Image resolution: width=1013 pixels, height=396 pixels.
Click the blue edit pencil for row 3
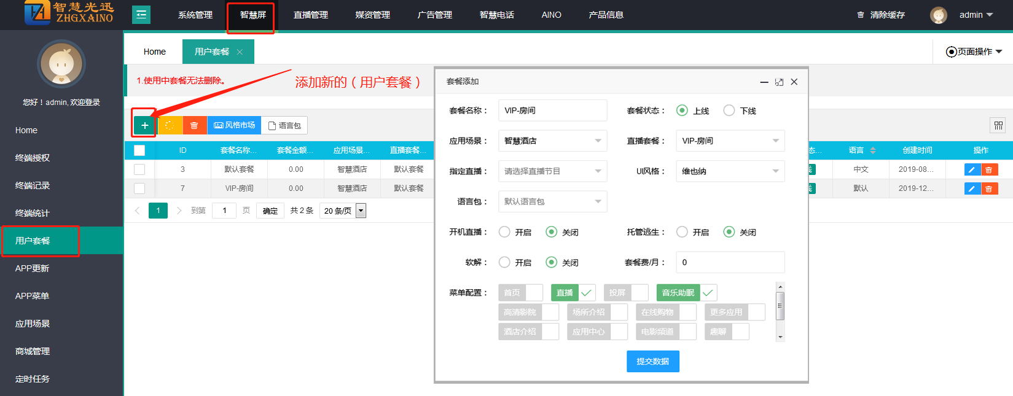point(972,169)
